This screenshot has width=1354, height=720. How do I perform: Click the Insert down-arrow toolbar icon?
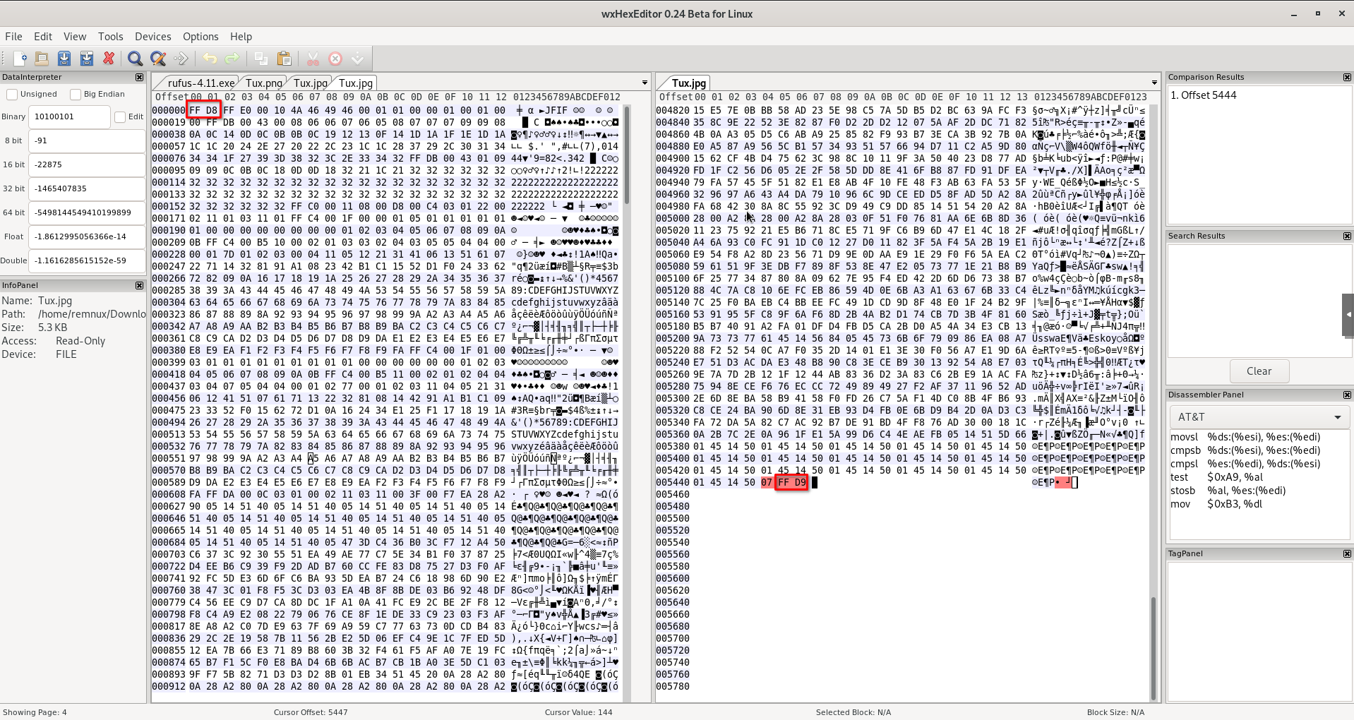(x=358, y=59)
